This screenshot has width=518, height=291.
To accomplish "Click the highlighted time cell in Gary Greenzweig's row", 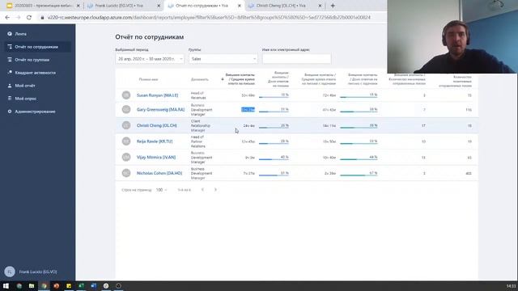I will pos(248,110).
